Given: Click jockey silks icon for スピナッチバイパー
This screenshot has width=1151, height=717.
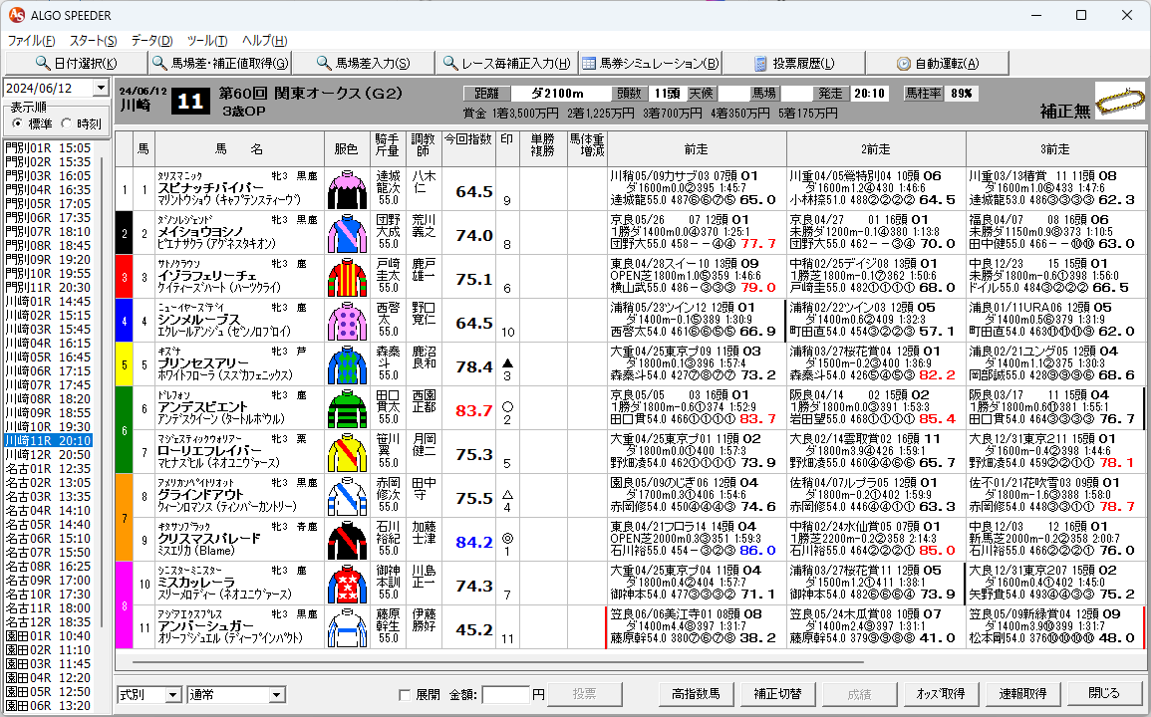Looking at the screenshot, I should pos(347,190).
